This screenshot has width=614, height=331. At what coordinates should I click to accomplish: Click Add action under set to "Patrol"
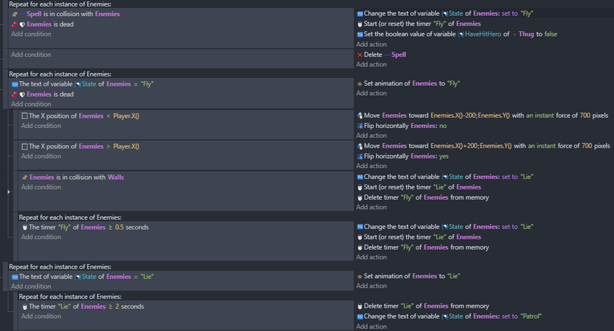(371, 327)
